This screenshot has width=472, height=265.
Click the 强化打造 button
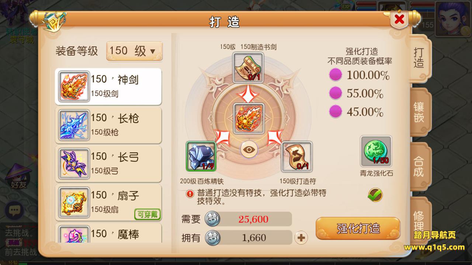tap(358, 228)
